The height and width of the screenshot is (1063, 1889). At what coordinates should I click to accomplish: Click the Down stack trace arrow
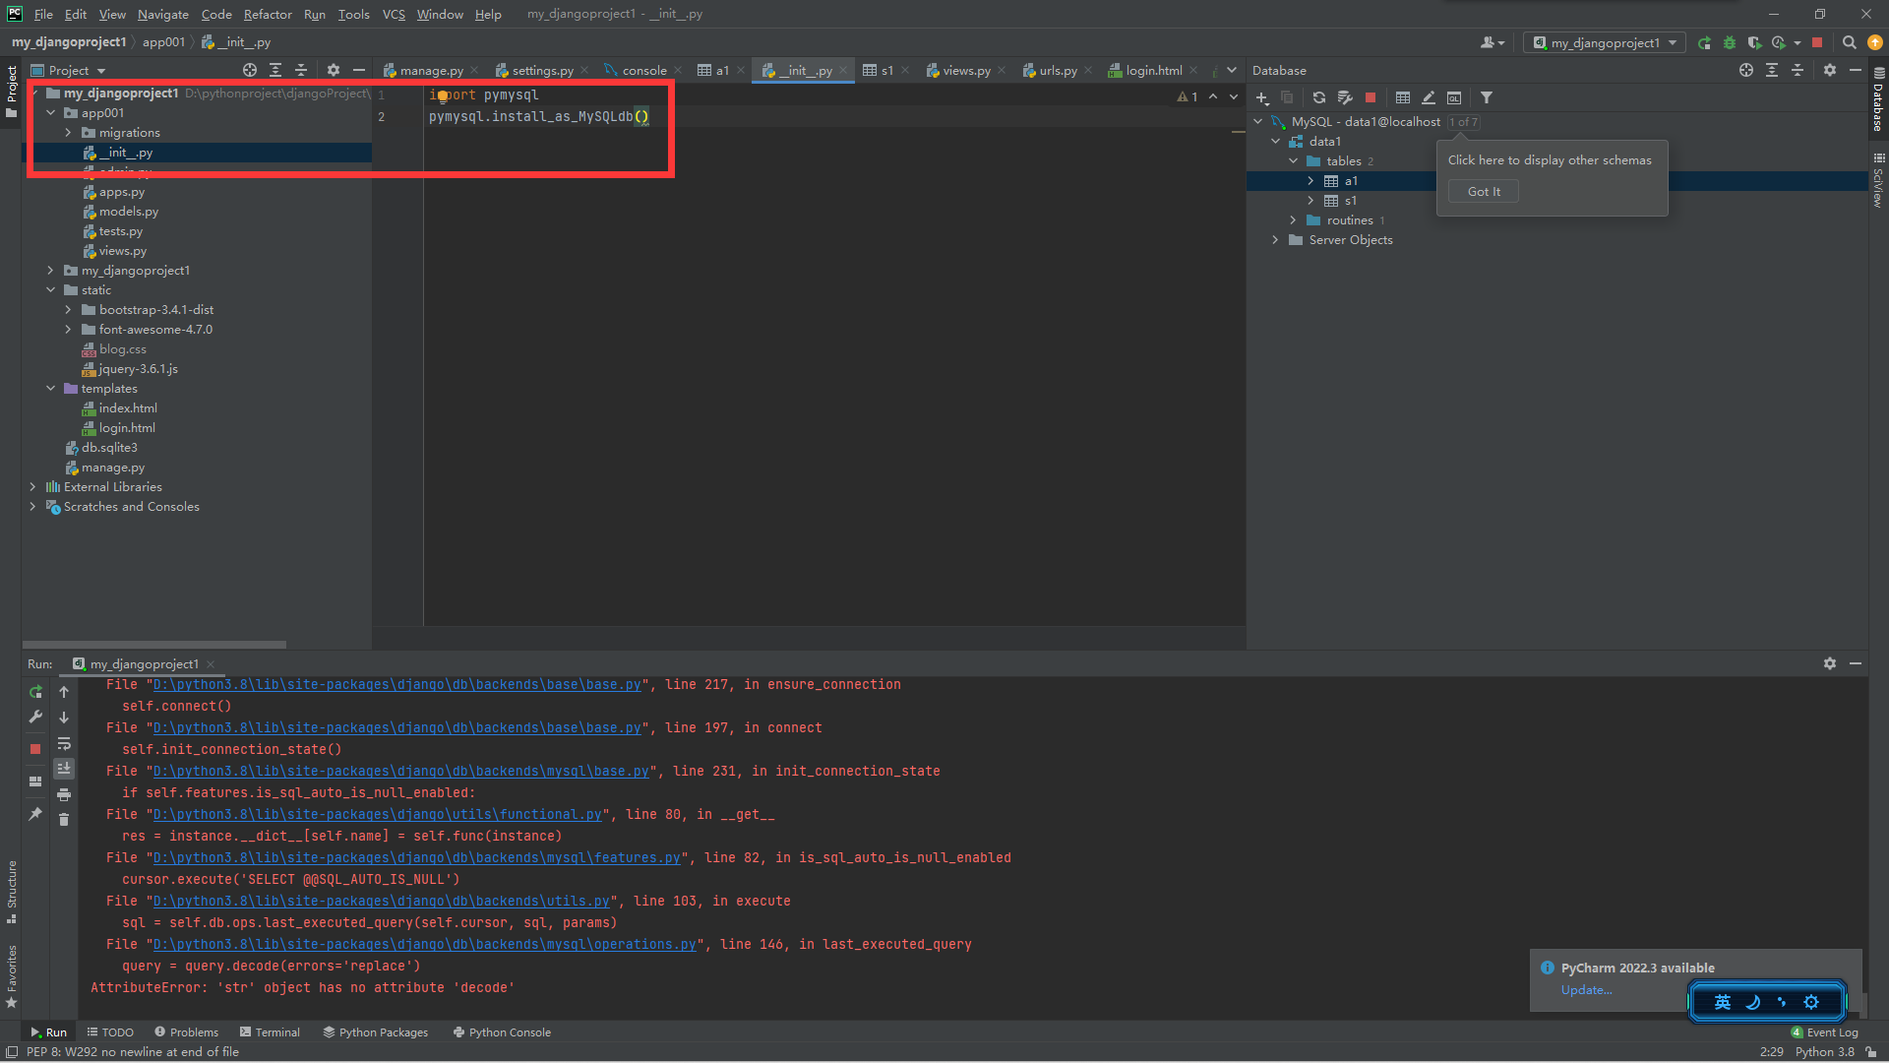[64, 718]
